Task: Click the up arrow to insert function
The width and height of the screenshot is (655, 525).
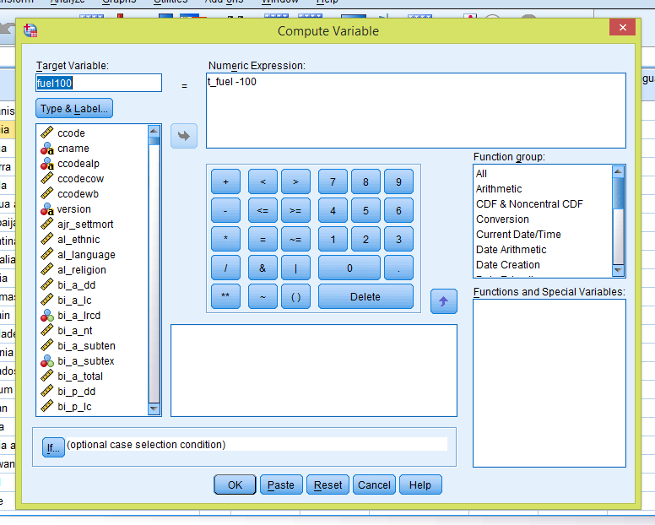Action: point(444,302)
